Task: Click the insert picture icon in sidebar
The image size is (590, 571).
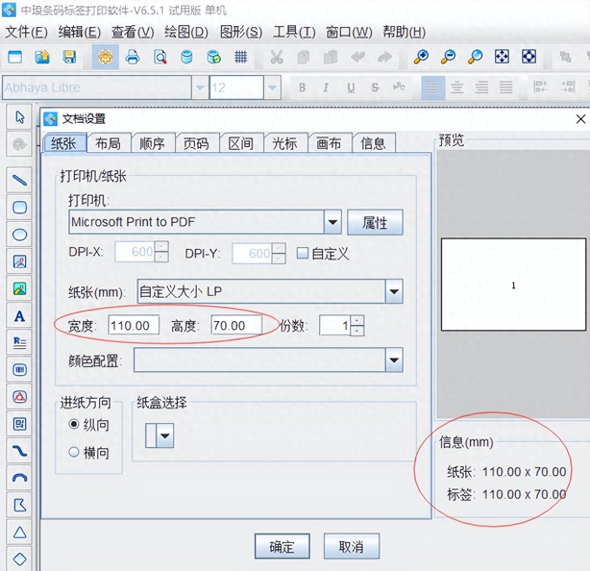Action: (19, 261)
